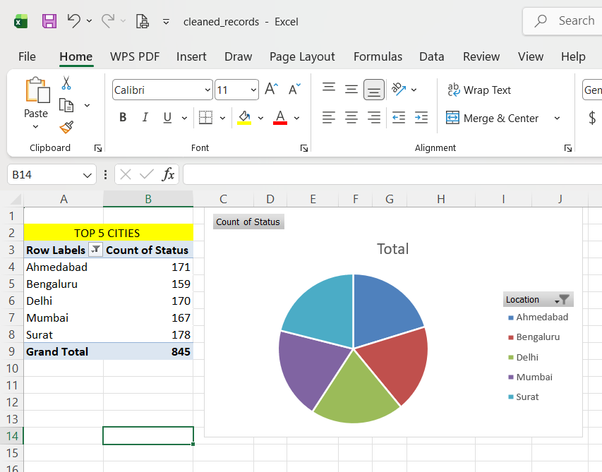The width and height of the screenshot is (602, 472).
Task: Click the Save icon in title bar
Action: [49, 21]
